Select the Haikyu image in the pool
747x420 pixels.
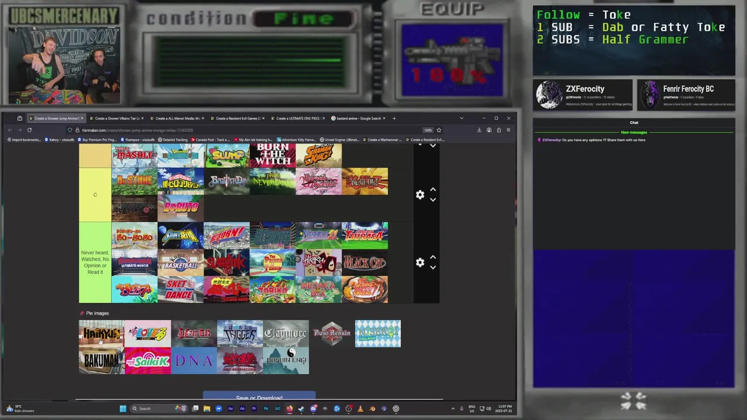(102, 333)
